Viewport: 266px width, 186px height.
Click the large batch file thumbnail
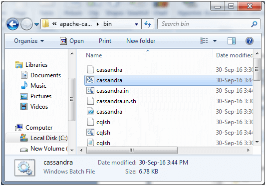[x=25, y=168]
